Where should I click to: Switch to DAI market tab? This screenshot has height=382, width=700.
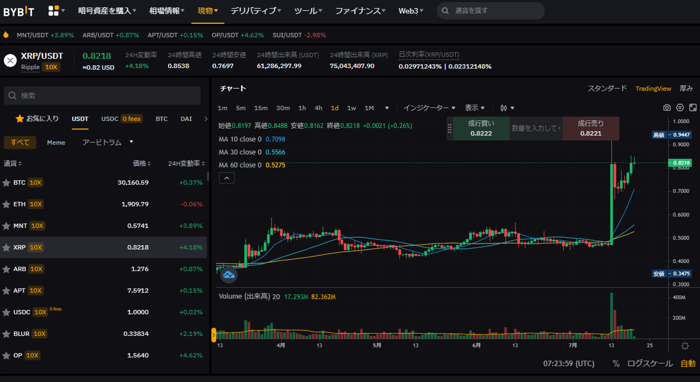186,119
